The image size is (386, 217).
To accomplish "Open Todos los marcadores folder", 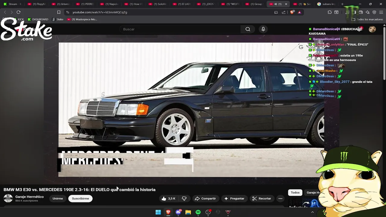I will [x=367, y=19].
